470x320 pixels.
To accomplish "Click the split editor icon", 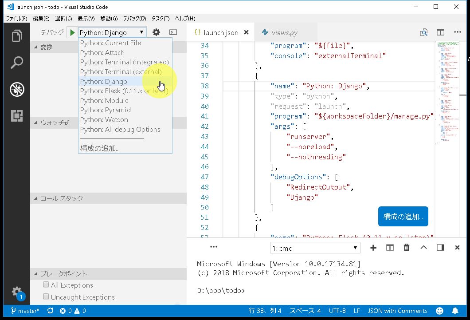I will click(x=440, y=32).
